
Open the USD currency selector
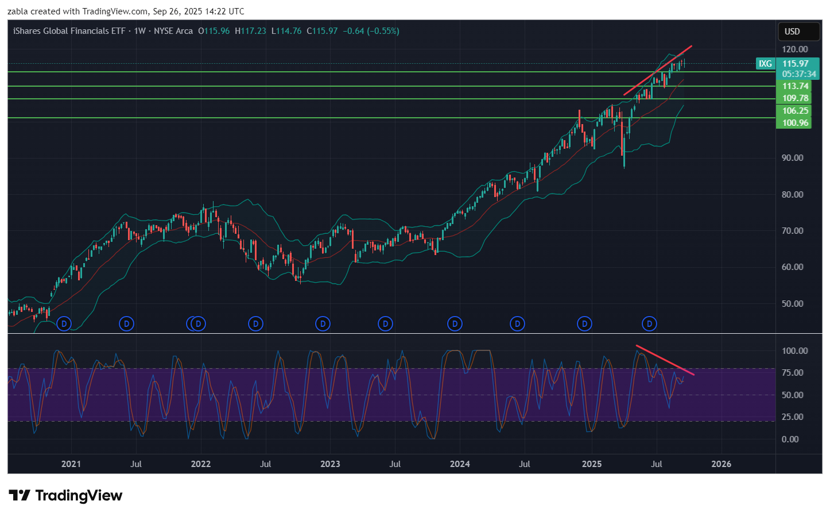tap(792, 32)
